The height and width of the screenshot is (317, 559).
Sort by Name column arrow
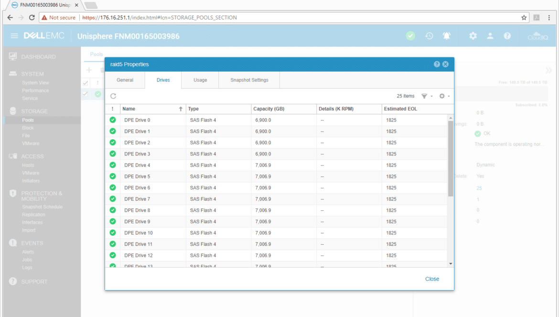[x=181, y=109]
